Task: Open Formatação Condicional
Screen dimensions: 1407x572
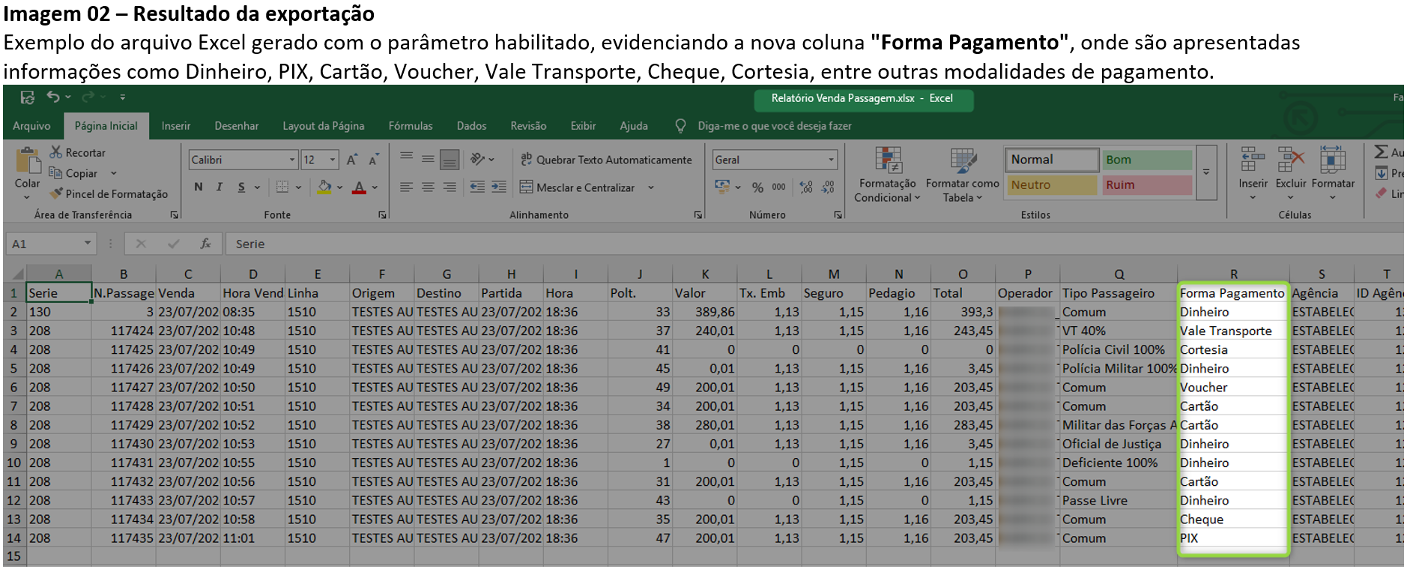Action: pyautogui.click(x=888, y=175)
